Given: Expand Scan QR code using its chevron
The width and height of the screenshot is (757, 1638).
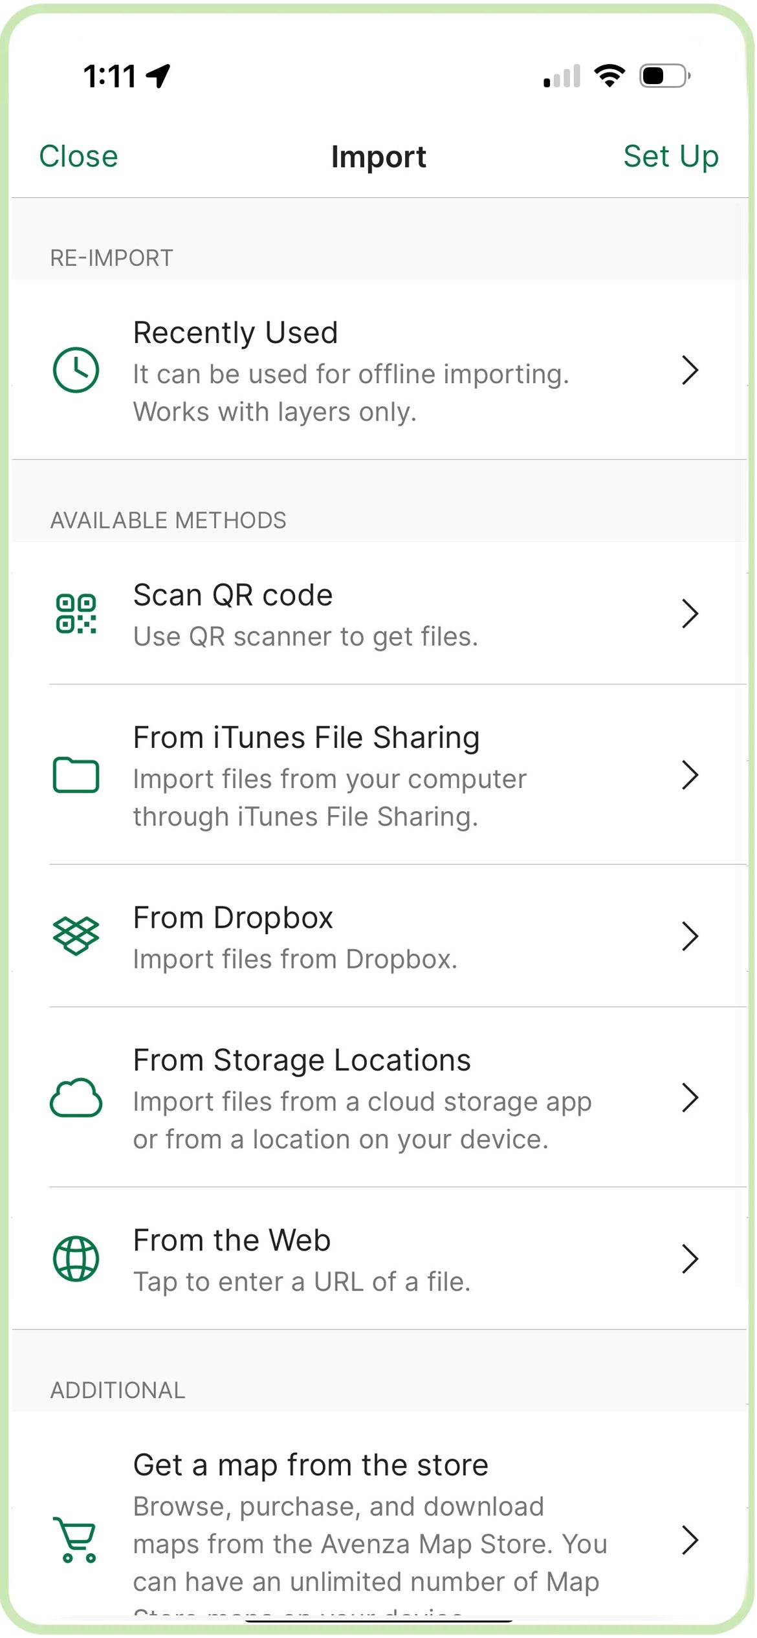Looking at the screenshot, I should (690, 613).
